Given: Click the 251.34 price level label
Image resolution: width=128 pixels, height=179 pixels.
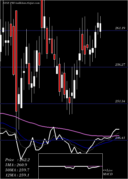Looking at the screenshot, I should (120, 101).
